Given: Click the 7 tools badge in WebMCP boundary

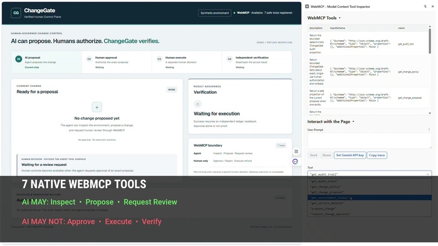Looking at the screenshot, I should point(281,146).
